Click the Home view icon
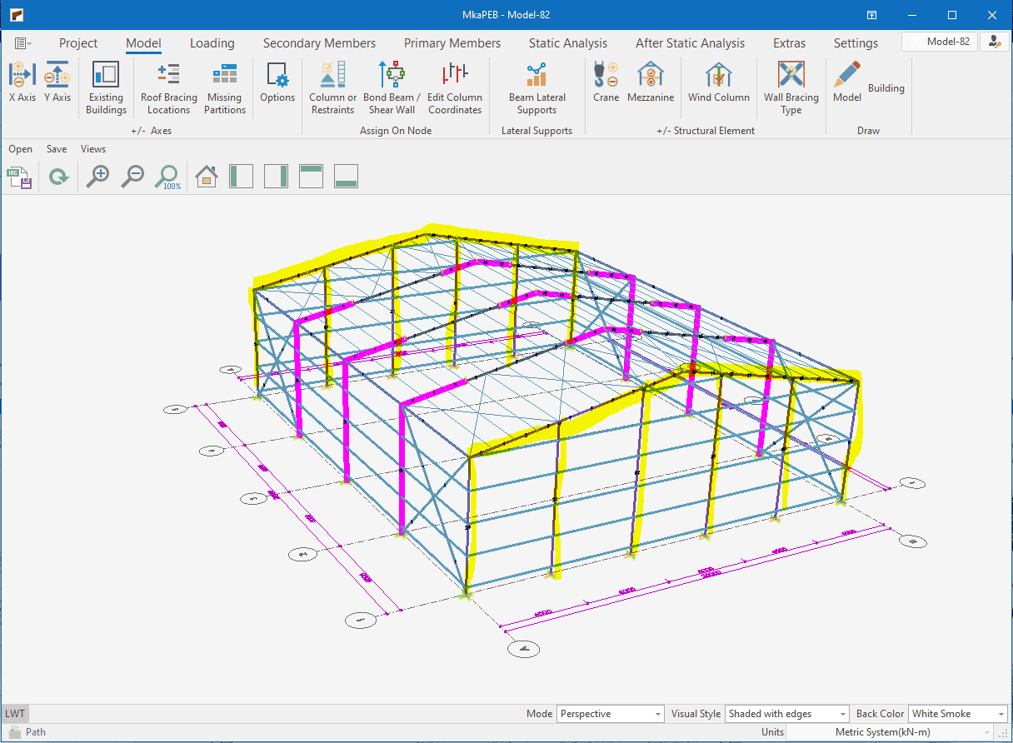This screenshot has width=1013, height=743. (x=206, y=176)
